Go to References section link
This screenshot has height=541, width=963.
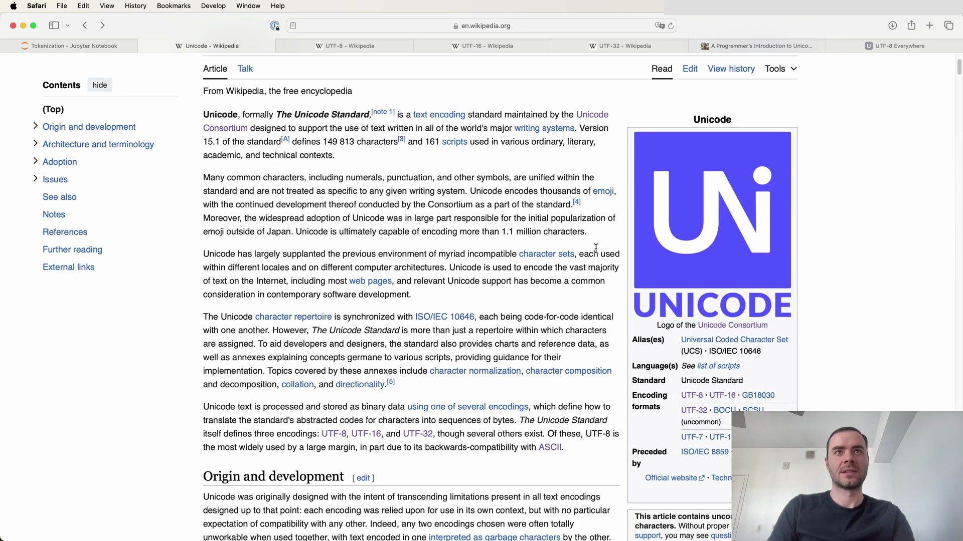[x=65, y=232]
